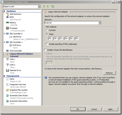Screen dimensions: 122x115
Task: Click the Memory module icon
Action: 7,22
